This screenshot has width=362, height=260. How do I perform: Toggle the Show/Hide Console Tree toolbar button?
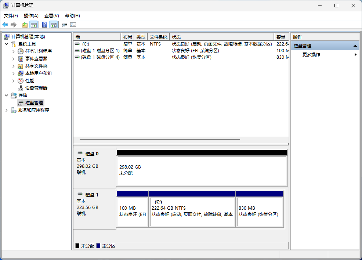pos(34,25)
